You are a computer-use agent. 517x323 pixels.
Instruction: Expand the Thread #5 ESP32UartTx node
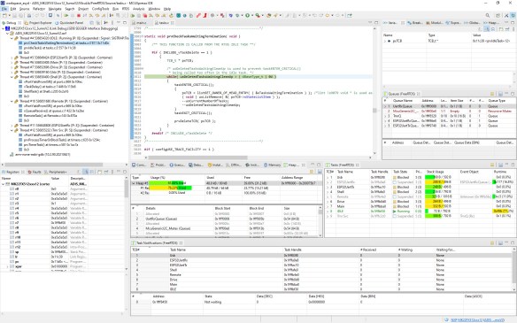point(12,58)
